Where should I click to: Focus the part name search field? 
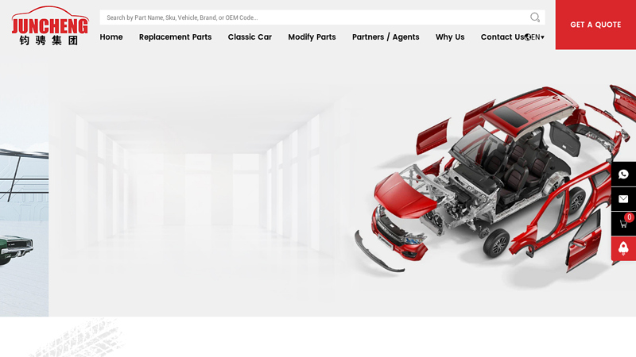[316, 17]
